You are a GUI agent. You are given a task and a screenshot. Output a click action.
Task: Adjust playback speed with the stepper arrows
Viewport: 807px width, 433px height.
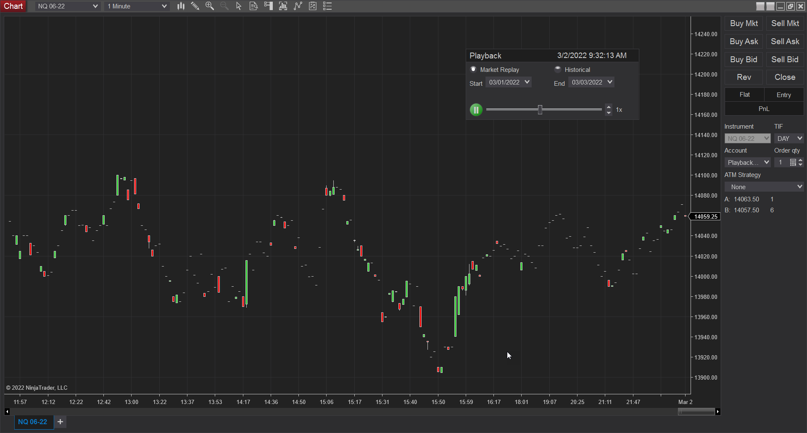[609, 110]
